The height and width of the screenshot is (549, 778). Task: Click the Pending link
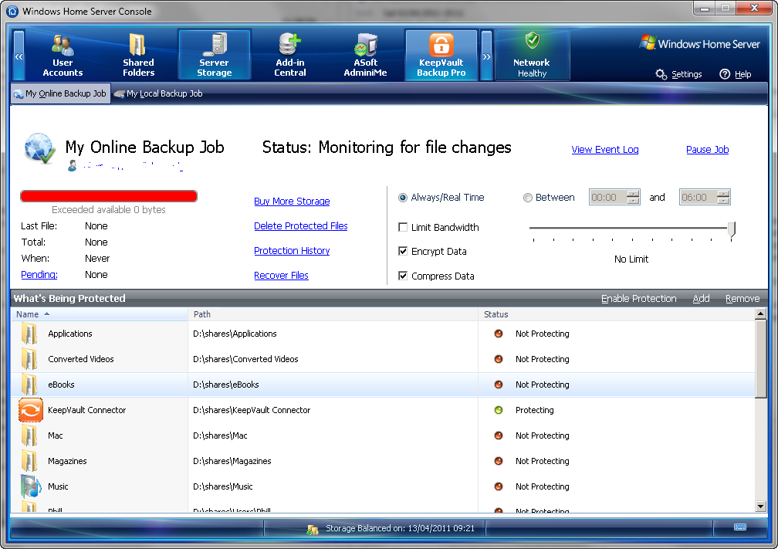(x=39, y=275)
